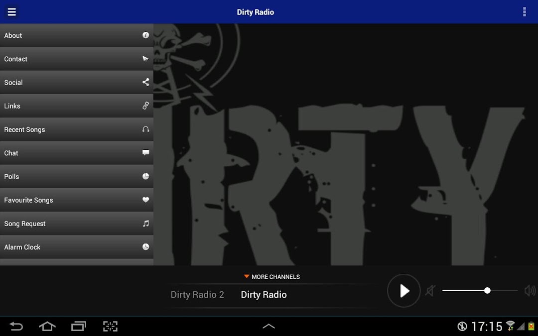Set volume to maximum with speaker icon
This screenshot has height=336, width=538.
(530, 291)
